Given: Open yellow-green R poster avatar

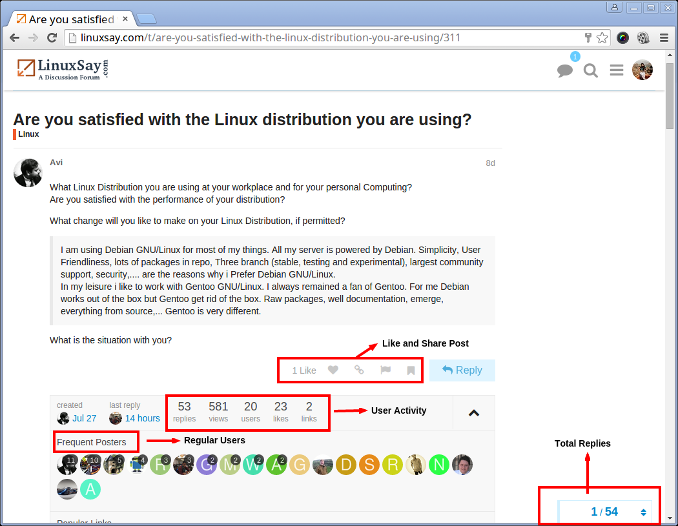Looking at the screenshot, I should (393, 465).
